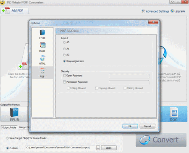Select Save Target File(s) To Source Folder
Image resolution: width=189 pixels, height=153 pixels.
click(7, 138)
